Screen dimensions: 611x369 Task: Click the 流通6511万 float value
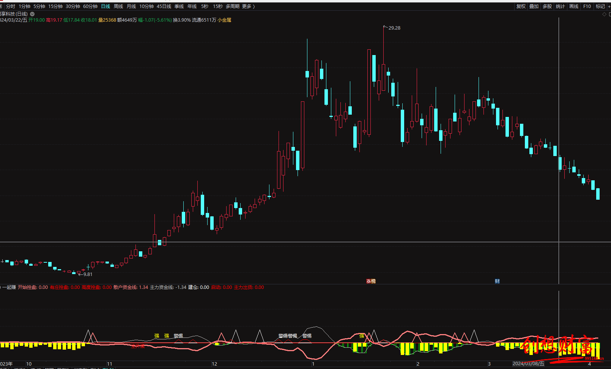[204, 20]
